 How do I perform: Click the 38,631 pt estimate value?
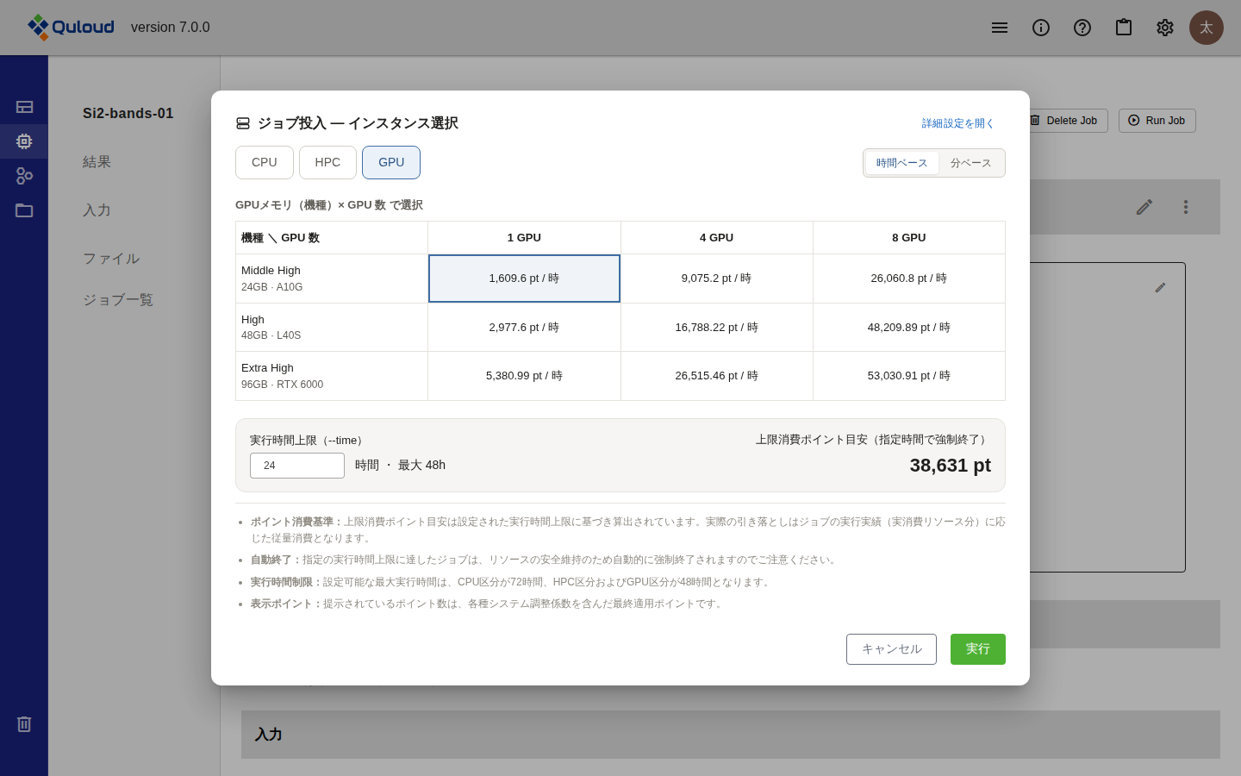pos(950,466)
